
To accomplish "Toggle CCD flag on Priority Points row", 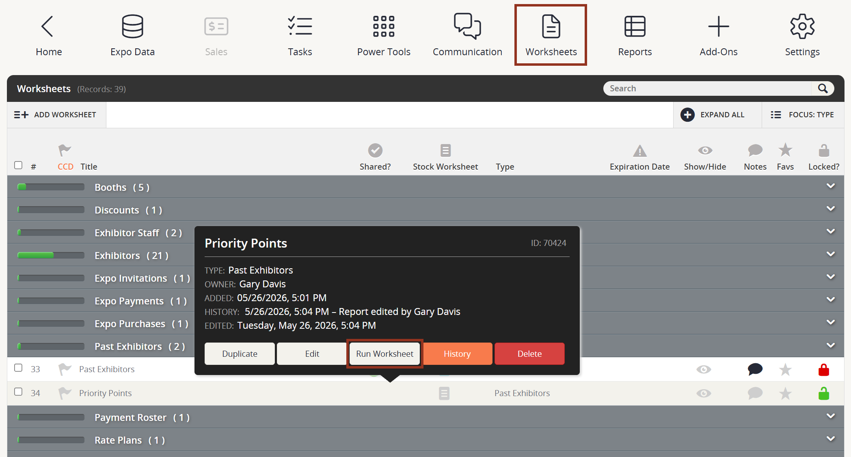I will click(65, 393).
